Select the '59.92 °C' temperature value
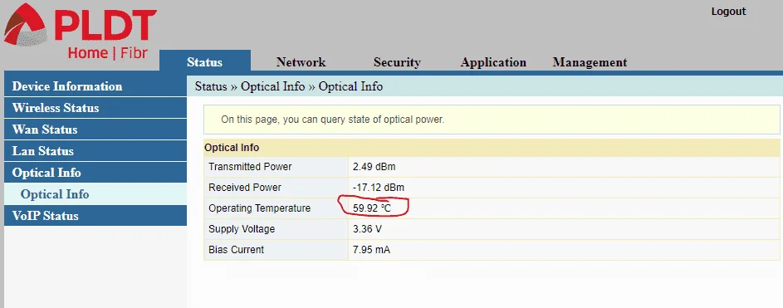Viewport: 783px width, 308px height. tap(372, 208)
